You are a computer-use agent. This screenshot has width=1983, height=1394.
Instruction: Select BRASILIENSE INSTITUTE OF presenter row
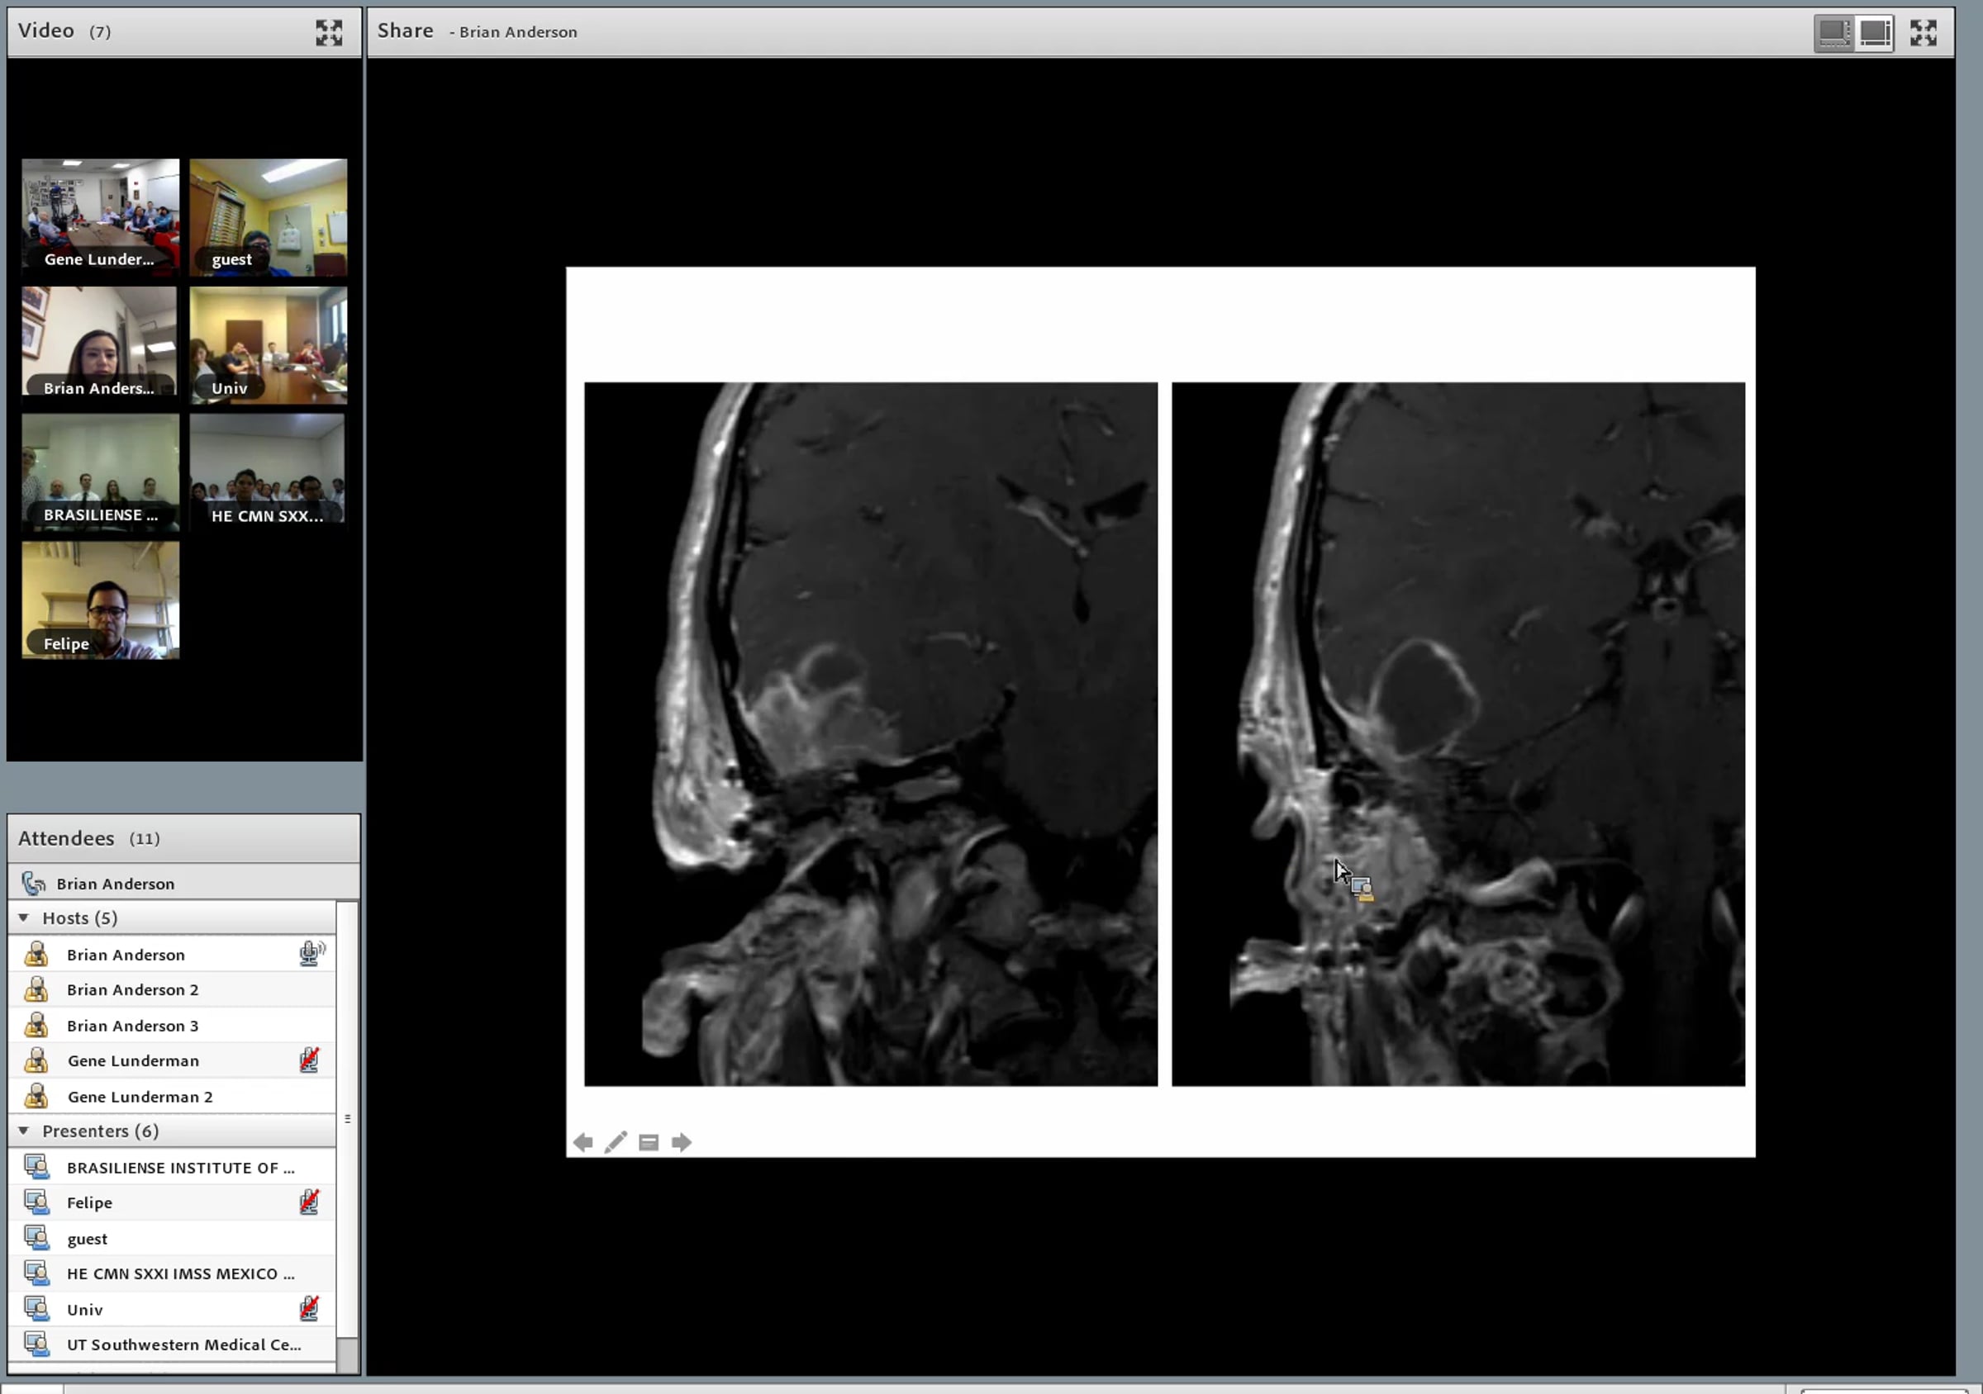[172, 1167]
